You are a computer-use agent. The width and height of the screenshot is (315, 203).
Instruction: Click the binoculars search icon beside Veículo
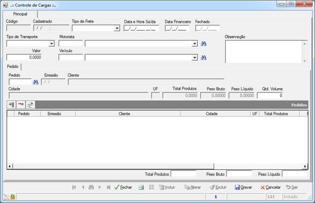pyautogui.click(x=204, y=58)
